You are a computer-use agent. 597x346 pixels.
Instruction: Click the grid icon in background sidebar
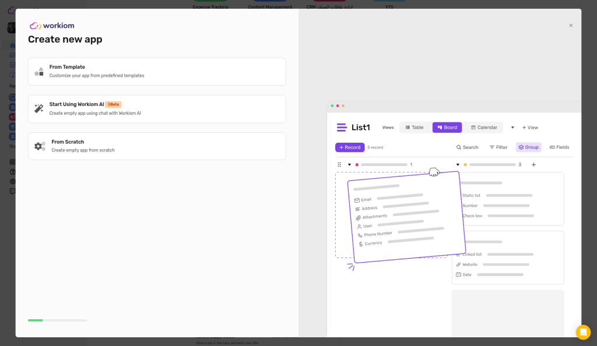(x=12, y=162)
